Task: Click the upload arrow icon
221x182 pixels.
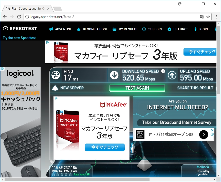Action: click(x=172, y=75)
